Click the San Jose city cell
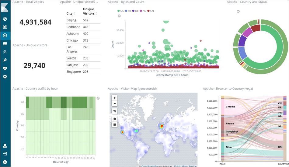 [72, 65]
